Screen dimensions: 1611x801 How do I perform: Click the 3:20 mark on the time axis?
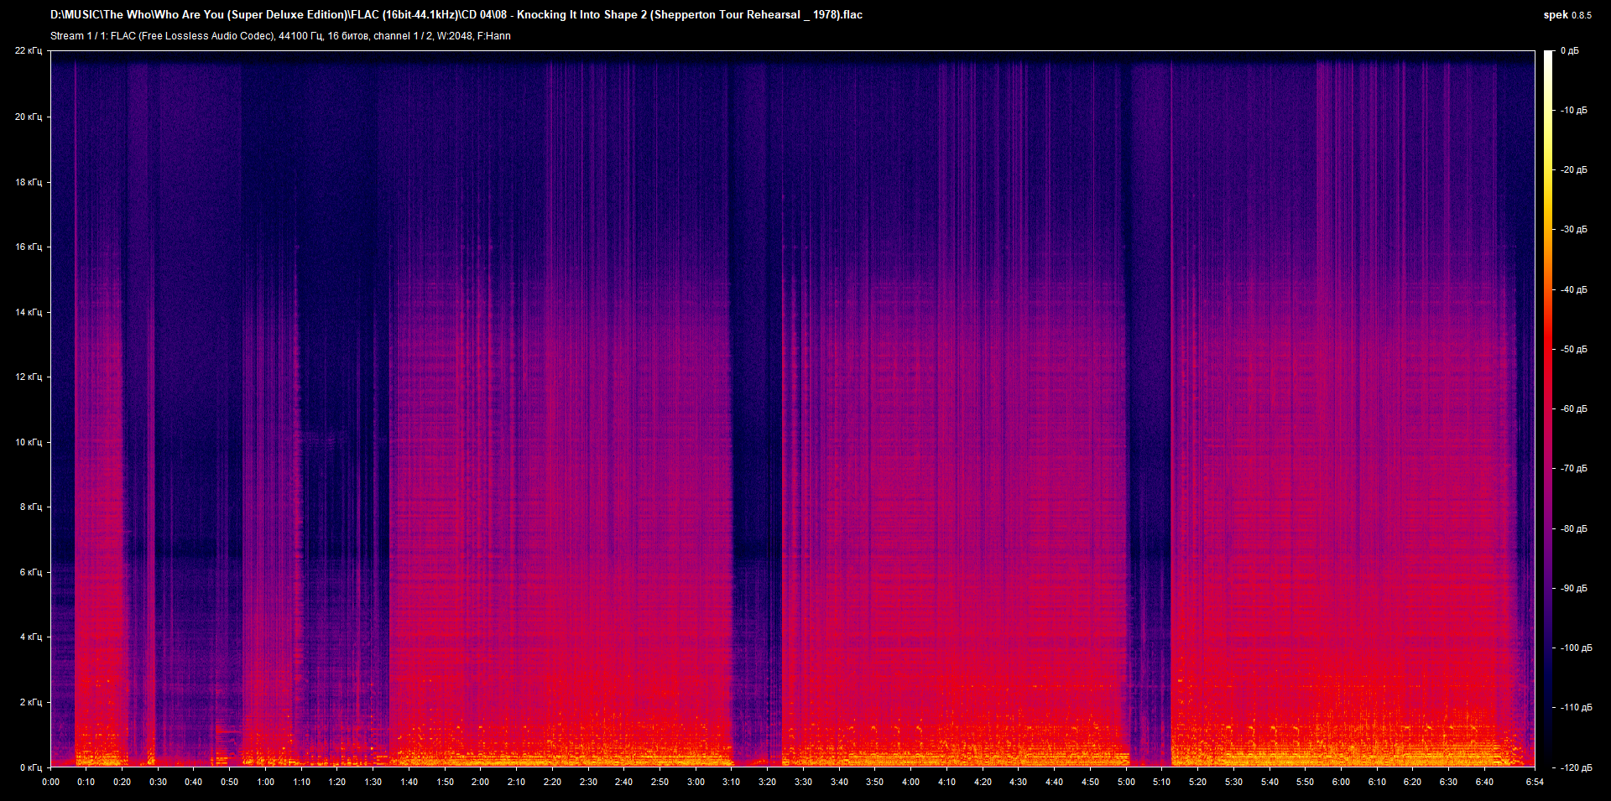coord(767,782)
